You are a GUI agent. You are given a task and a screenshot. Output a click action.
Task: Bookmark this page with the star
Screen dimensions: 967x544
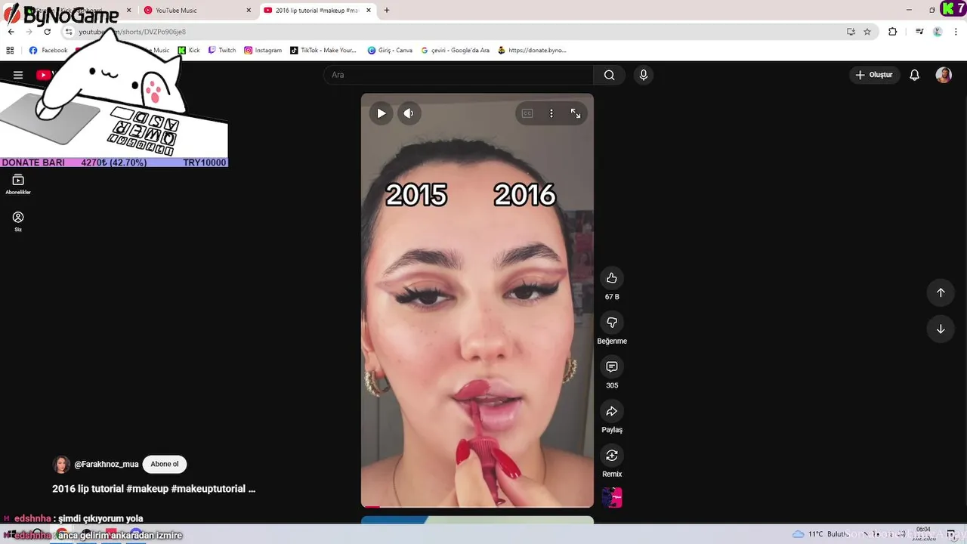[867, 32]
